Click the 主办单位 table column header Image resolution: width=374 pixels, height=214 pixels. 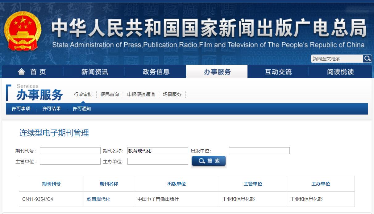[x=321, y=184]
